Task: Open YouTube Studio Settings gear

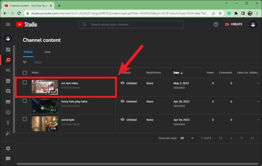Action: (x=8, y=148)
